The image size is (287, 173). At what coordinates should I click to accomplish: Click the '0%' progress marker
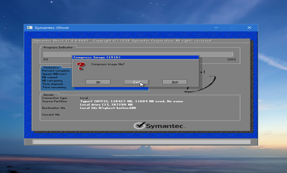click(x=46, y=60)
